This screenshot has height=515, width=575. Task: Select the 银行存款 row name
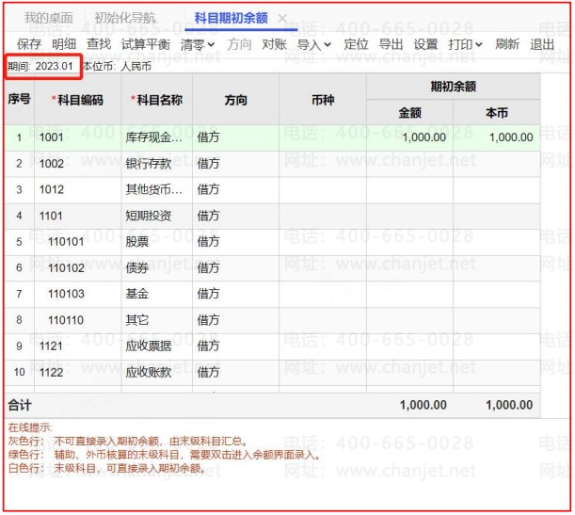pyautogui.click(x=157, y=164)
